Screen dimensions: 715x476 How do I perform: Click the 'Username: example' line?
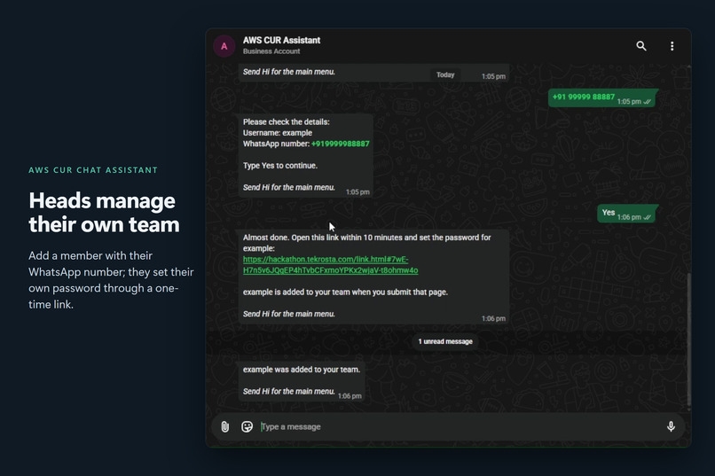click(x=278, y=133)
